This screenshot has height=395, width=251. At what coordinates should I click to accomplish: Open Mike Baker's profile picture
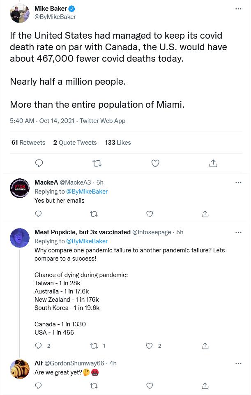(19, 13)
